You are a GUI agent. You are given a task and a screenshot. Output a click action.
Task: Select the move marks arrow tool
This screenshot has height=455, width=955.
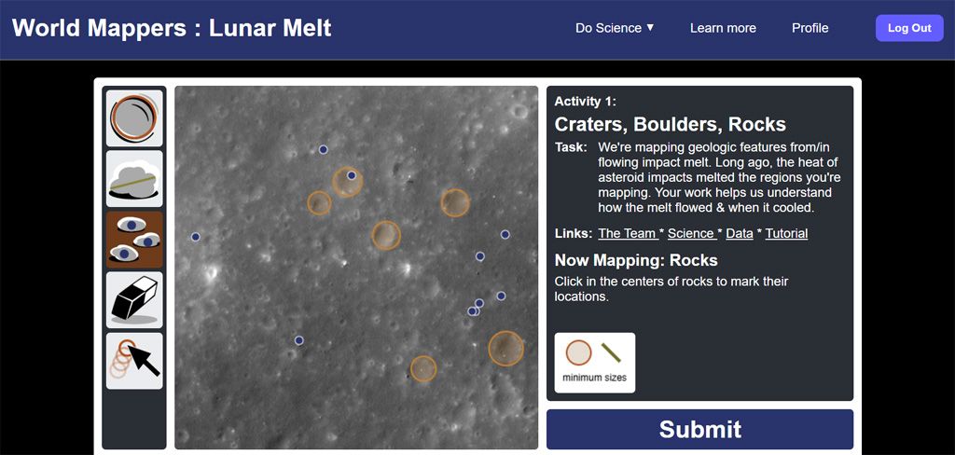pyautogui.click(x=134, y=360)
